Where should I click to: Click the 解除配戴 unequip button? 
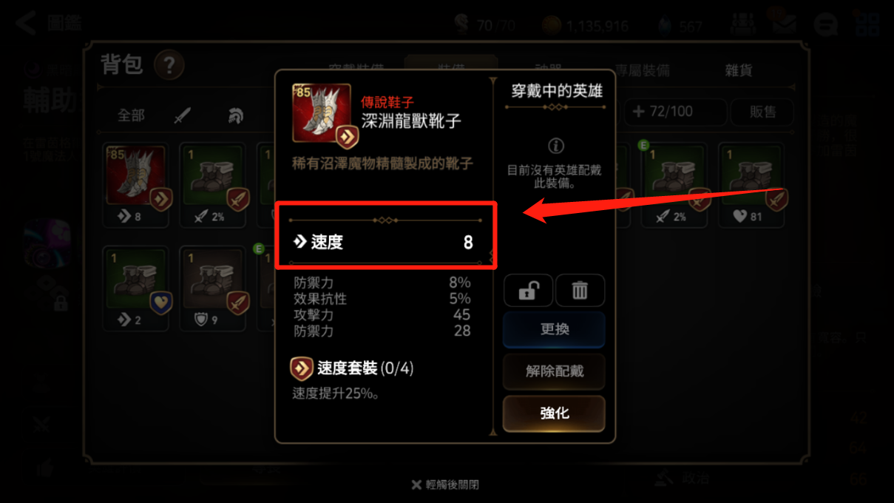point(554,371)
